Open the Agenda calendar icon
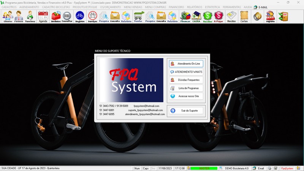Screen dimensions: 304x171 pos(43,17)
